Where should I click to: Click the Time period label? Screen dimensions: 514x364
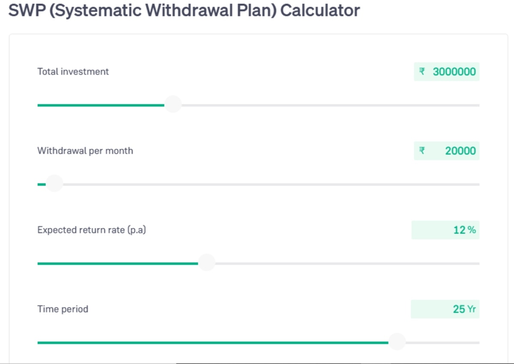pyautogui.click(x=63, y=309)
